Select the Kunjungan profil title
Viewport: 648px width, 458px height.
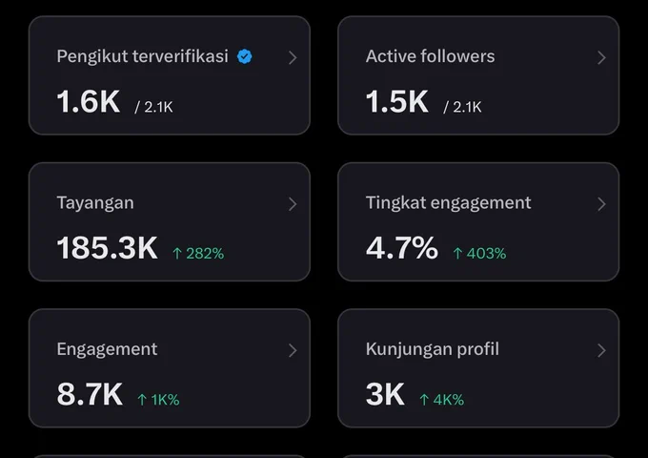click(433, 349)
